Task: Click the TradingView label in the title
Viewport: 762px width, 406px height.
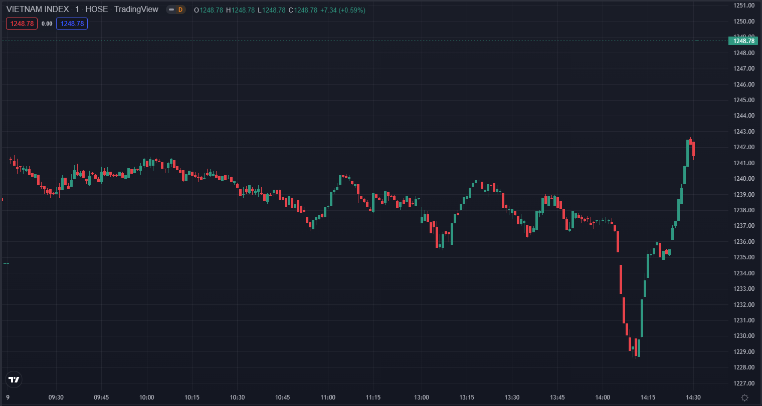Action: tap(136, 10)
